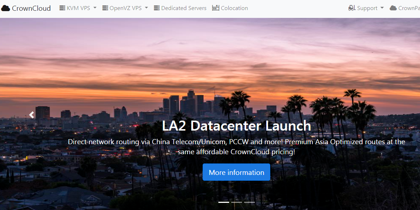The width and height of the screenshot is (420, 210).
Task: Select the first carousel slide indicator
Action: pos(224,202)
